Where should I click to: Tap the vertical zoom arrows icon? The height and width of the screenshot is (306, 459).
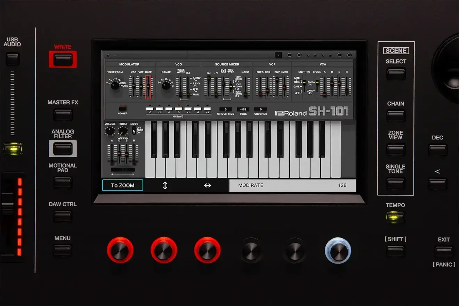coord(165,185)
